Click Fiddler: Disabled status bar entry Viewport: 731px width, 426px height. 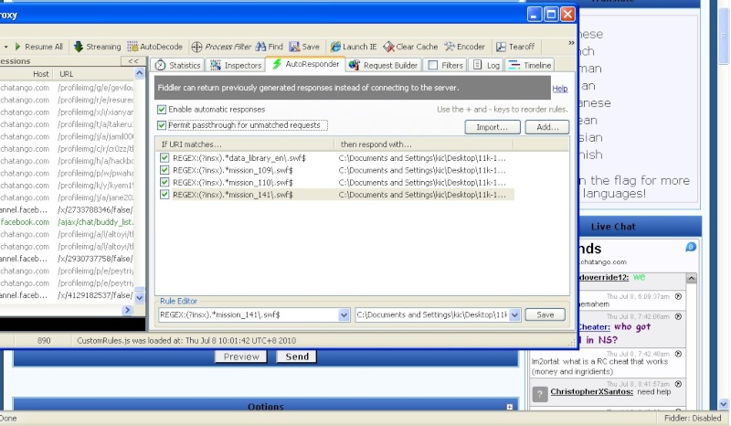click(693, 418)
